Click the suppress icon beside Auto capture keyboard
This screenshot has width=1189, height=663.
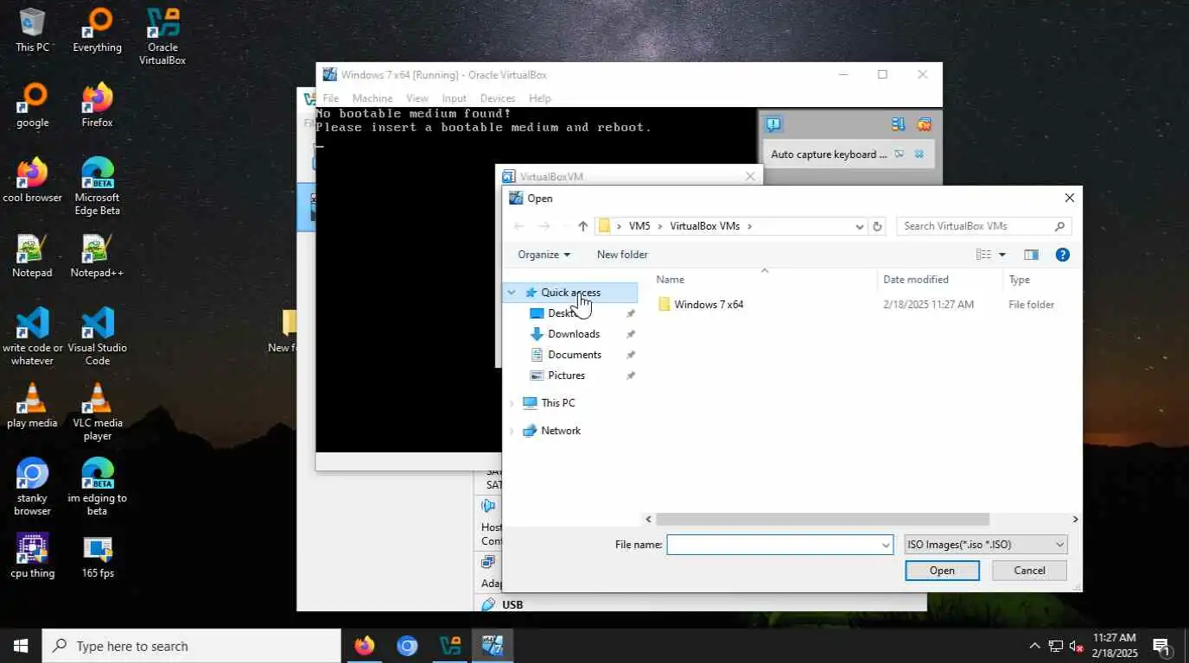[899, 154]
